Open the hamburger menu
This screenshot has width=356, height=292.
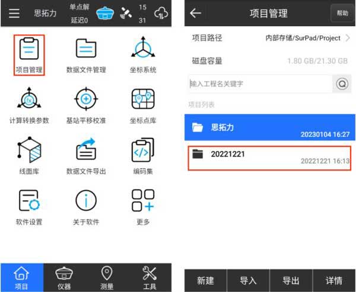point(14,13)
